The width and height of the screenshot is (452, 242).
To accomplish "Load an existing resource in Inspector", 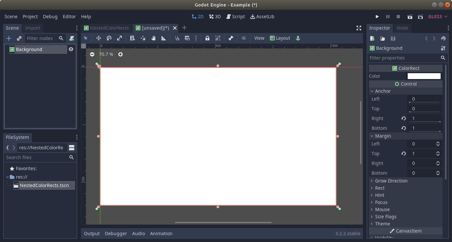I will [x=383, y=38].
